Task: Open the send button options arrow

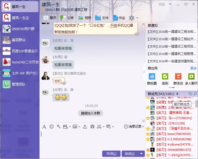Action: click(141, 154)
